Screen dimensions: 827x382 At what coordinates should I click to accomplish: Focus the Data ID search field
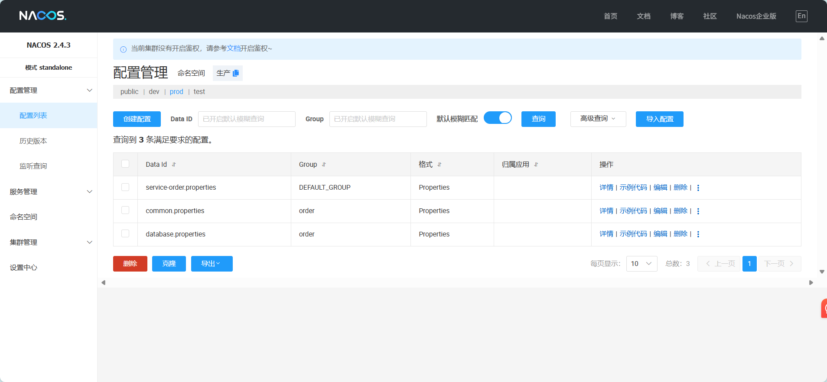click(246, 119)
